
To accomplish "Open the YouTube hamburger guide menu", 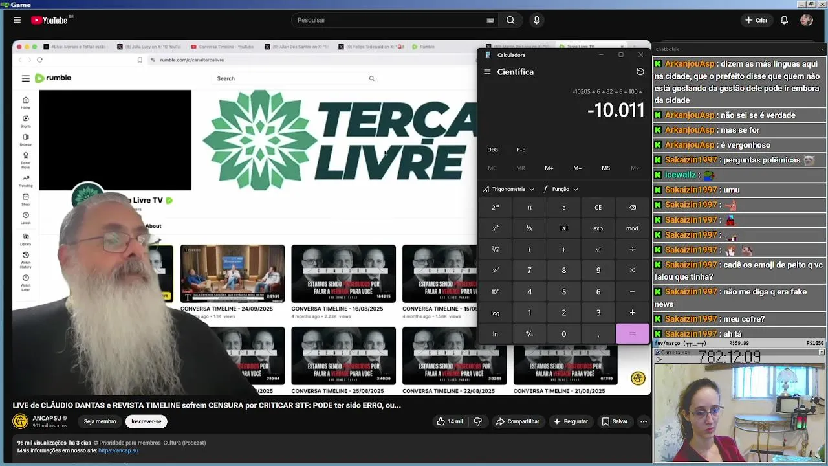I will tap(17, 20).
